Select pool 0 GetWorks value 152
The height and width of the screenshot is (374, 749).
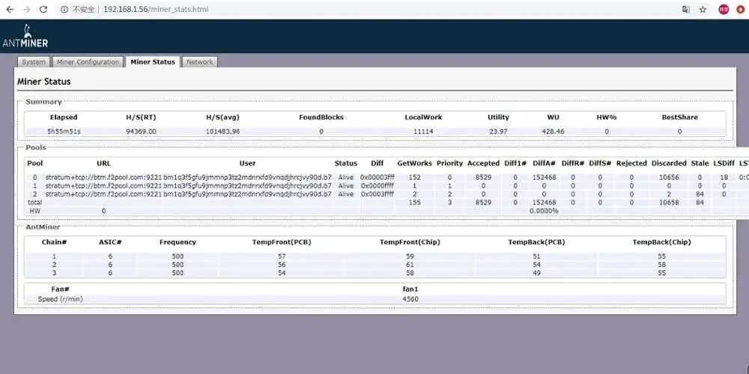pyautogui.click(x=415, y=177)
